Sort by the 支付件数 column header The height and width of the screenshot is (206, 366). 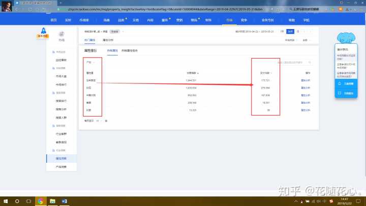(x=266, y=73)
